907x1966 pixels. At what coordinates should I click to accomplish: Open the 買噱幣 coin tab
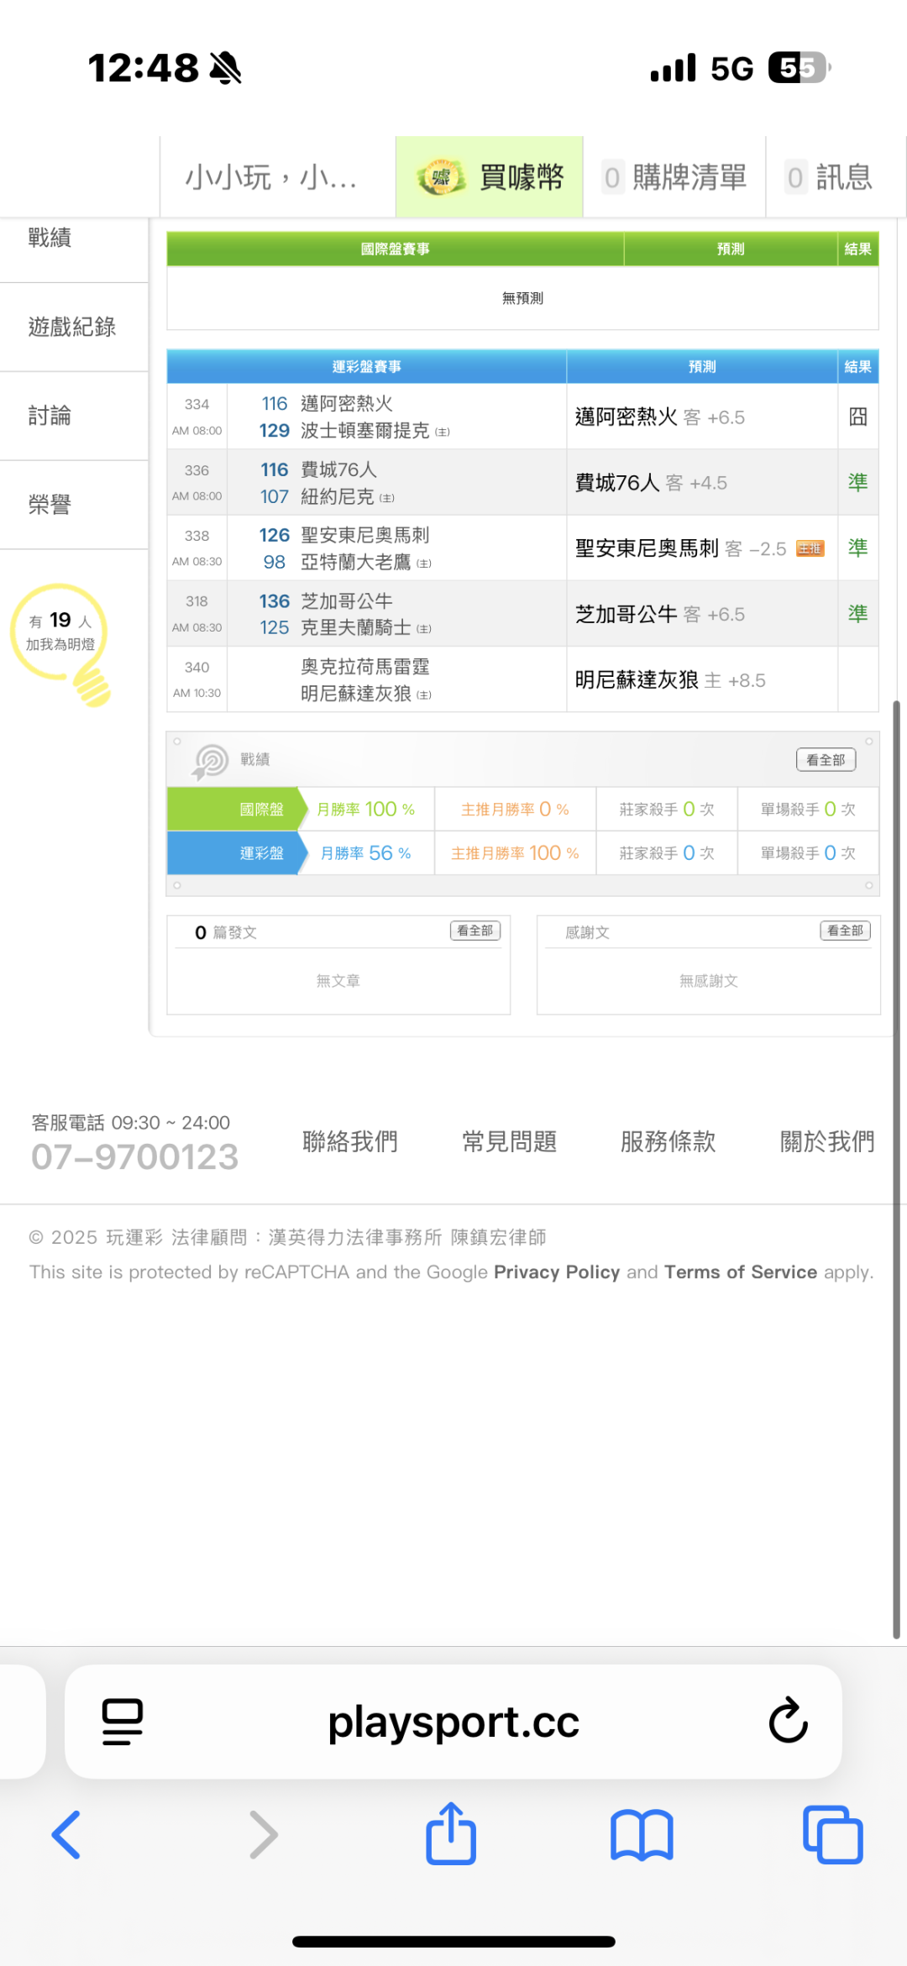(490, 177)
